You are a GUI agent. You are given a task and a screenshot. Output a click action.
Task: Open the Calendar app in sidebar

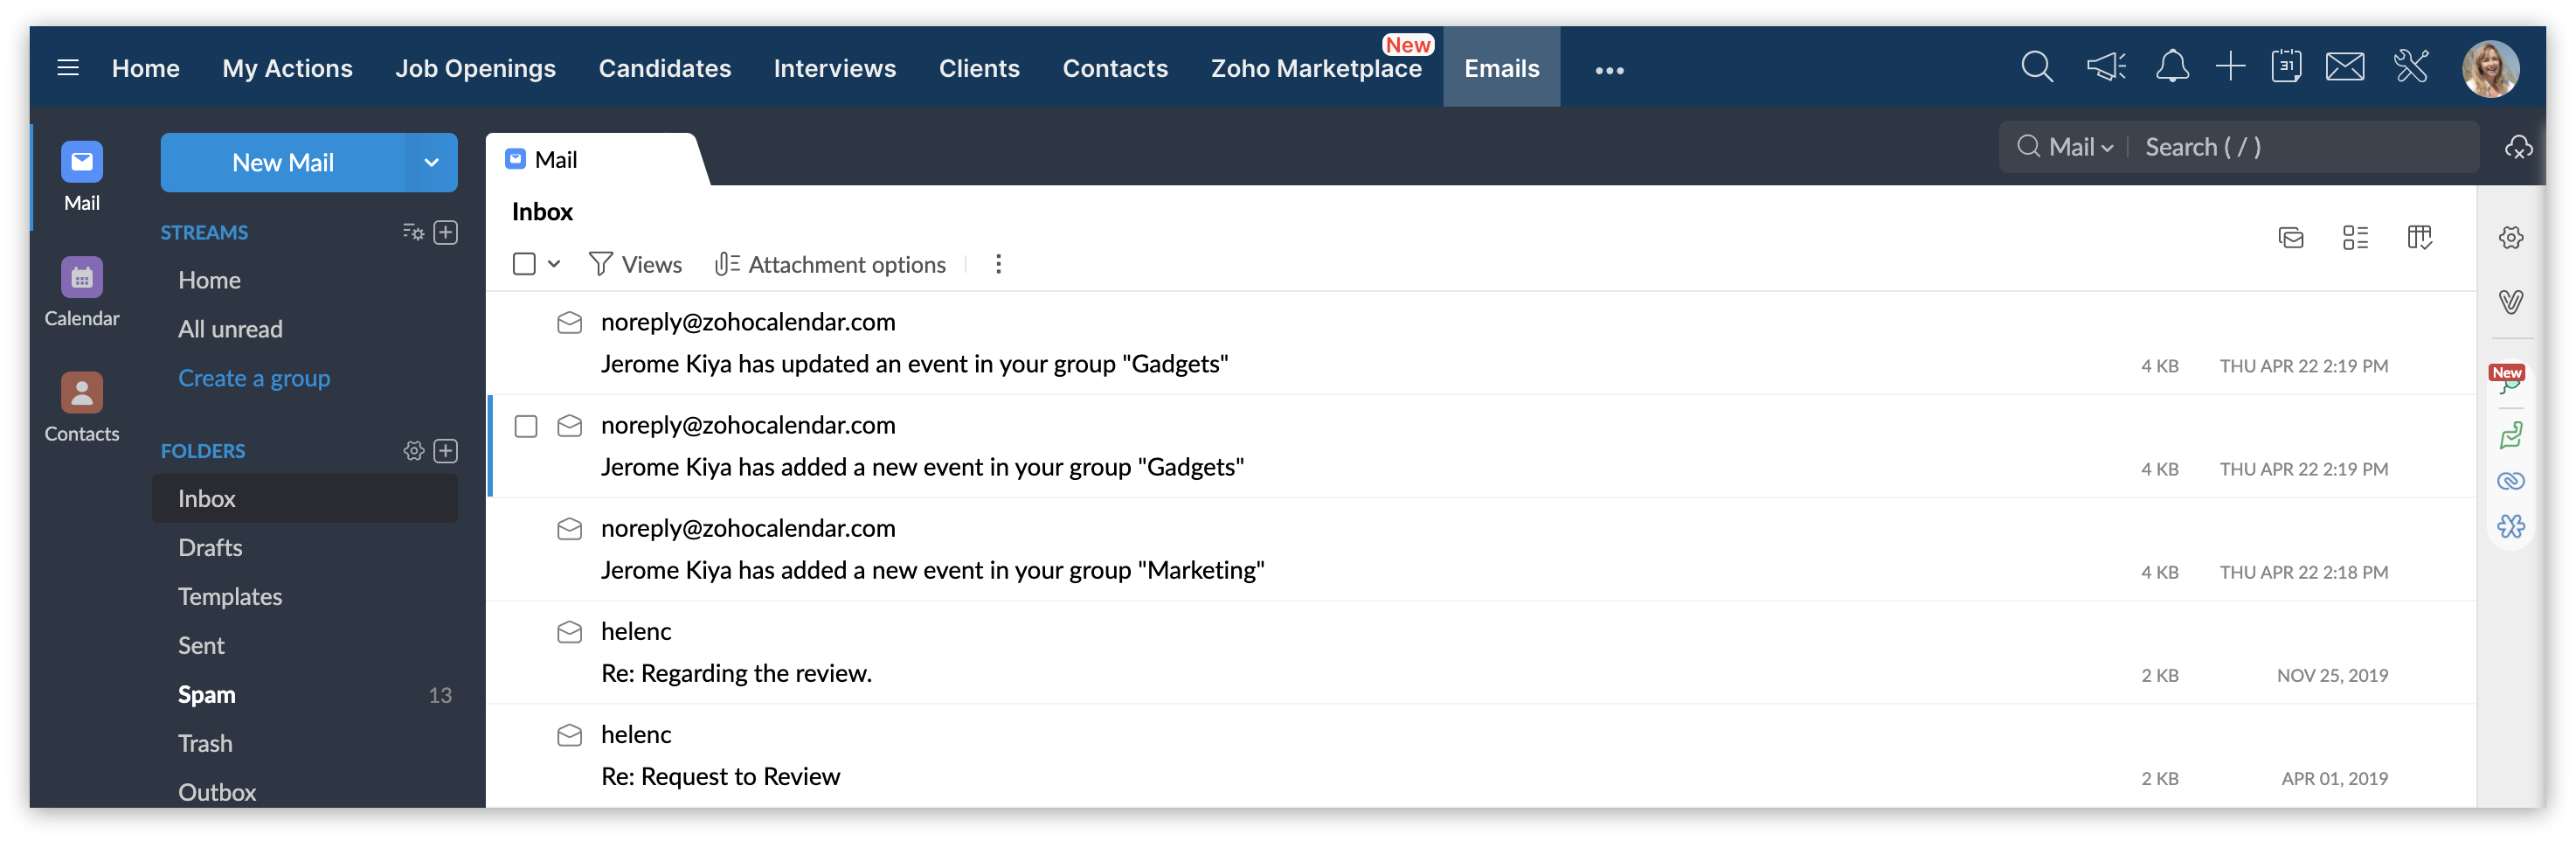pos(82,292)
